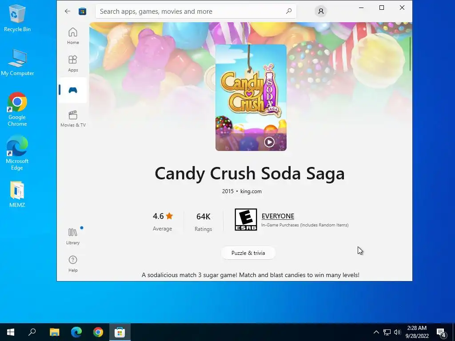Open the taskbar clock and date
This screenshot has width=455, height=341.
[417, 332]
